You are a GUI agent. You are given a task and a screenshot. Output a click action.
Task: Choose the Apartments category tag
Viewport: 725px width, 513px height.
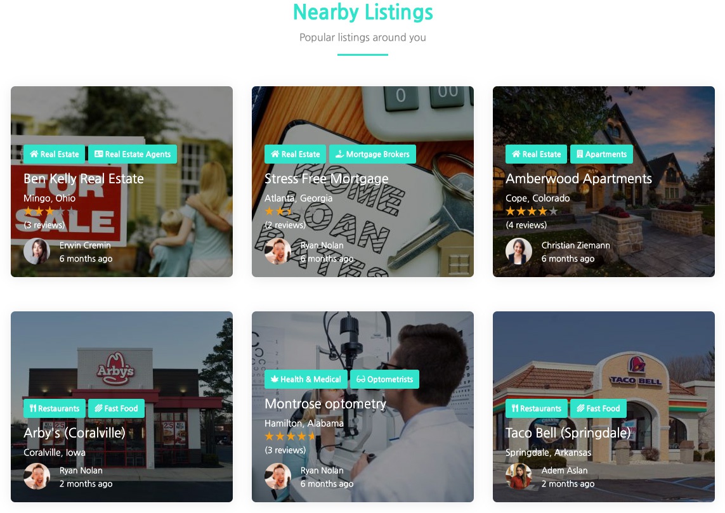tap(601, 154)
